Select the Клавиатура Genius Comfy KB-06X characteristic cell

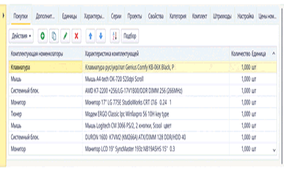(156, 67)
